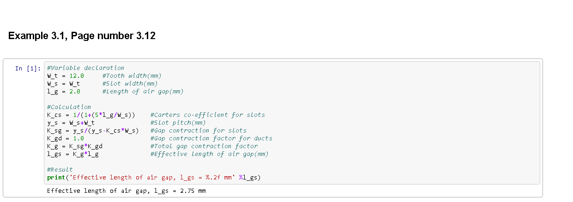Place cursor on the K_gd value 1.0
Image resolution: width=573 pixels, height=202 pixels.
tap(78, 138)
